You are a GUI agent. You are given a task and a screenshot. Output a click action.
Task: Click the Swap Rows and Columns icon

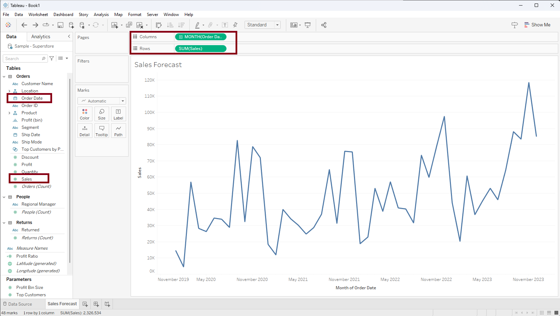pos(159,25)
